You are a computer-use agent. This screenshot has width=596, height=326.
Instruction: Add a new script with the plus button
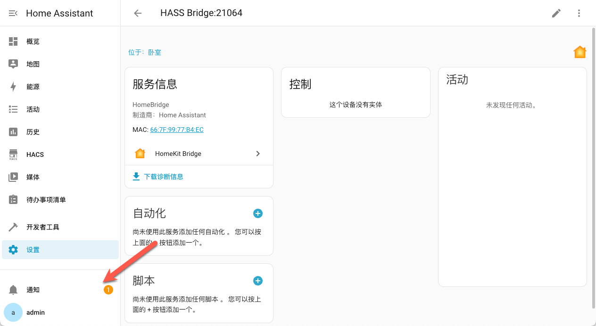click(258, 280)
